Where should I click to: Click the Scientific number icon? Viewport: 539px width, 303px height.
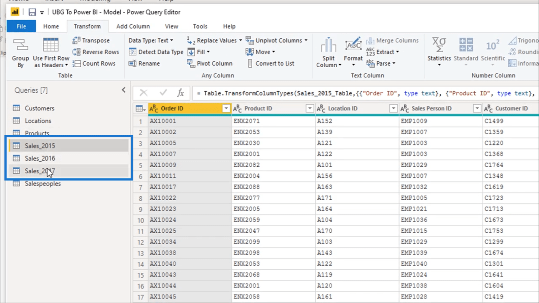493,45
